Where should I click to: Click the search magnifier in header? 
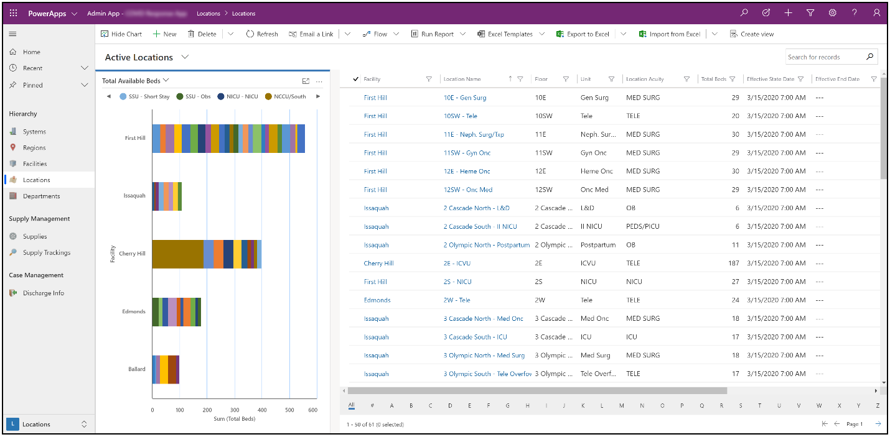click(744, 13)
